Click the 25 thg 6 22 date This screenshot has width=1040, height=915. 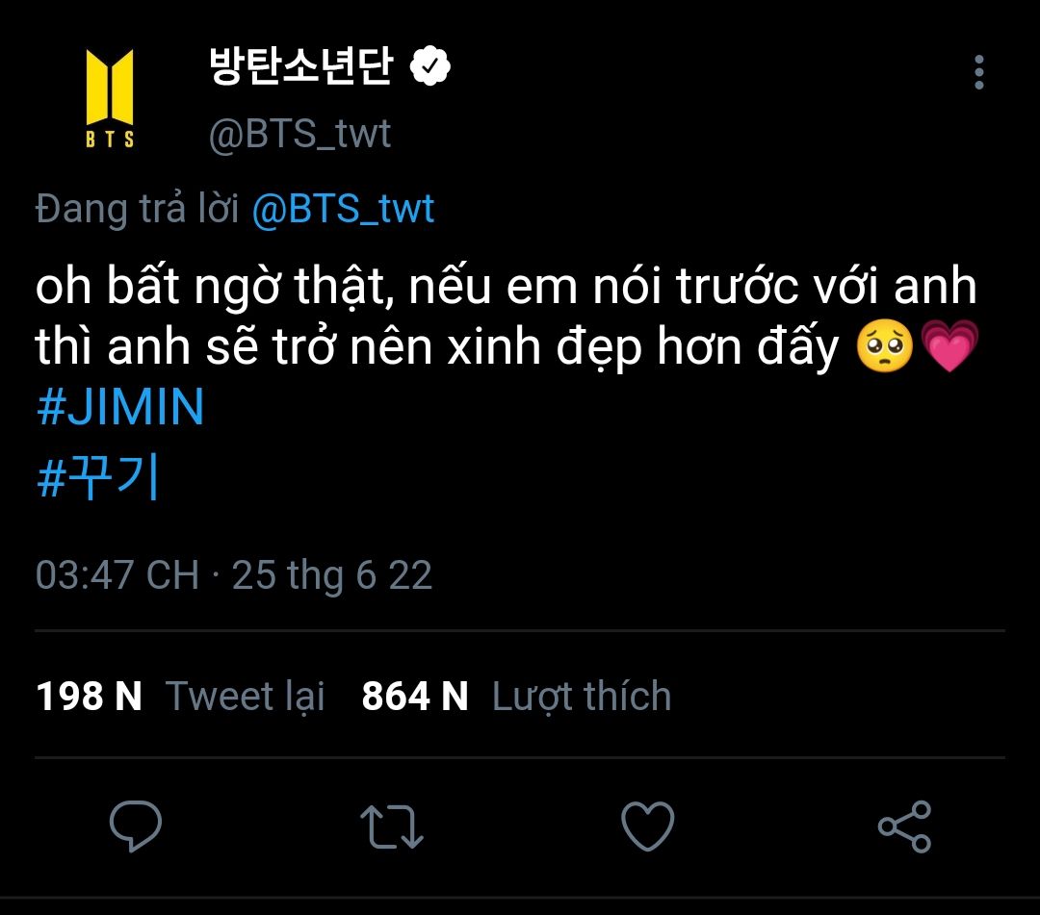tap(332, 575)
